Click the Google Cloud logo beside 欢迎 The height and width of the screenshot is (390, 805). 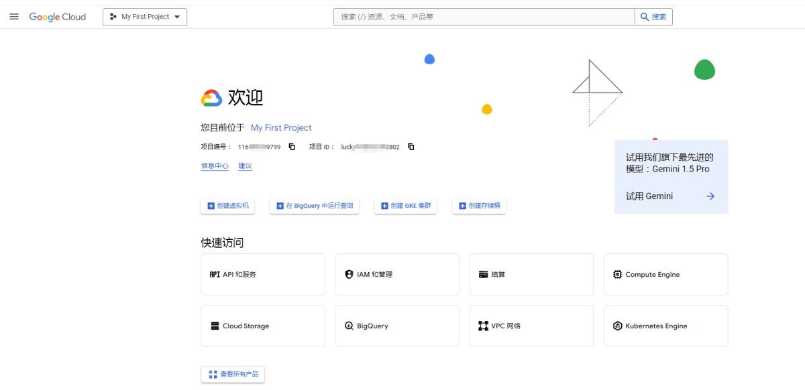pos(211,98)
